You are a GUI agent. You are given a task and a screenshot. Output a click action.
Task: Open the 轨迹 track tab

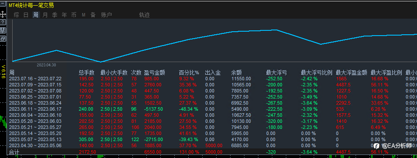144,15
